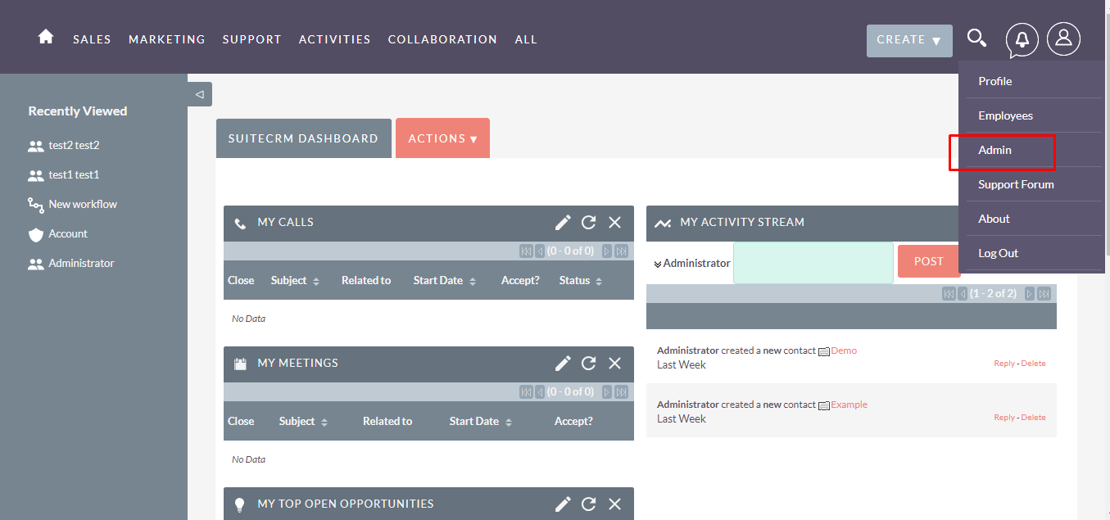This screenshot has height=520, width=1110.
Task: Reply to the Demo contact activity
Action: click(x=1004, y=364)
